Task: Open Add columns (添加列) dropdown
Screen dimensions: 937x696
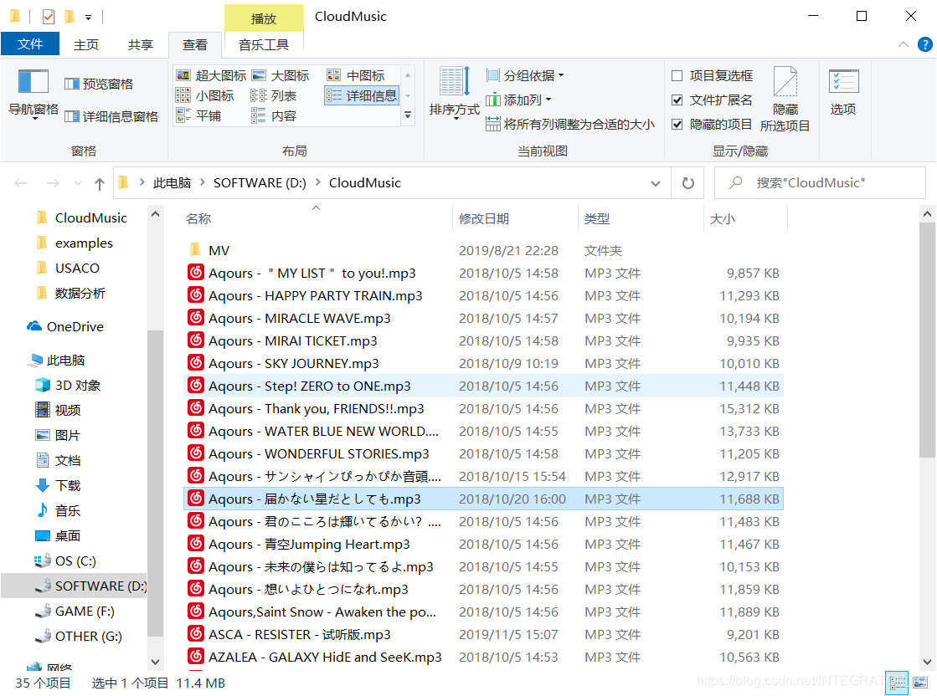Action: 518,100
